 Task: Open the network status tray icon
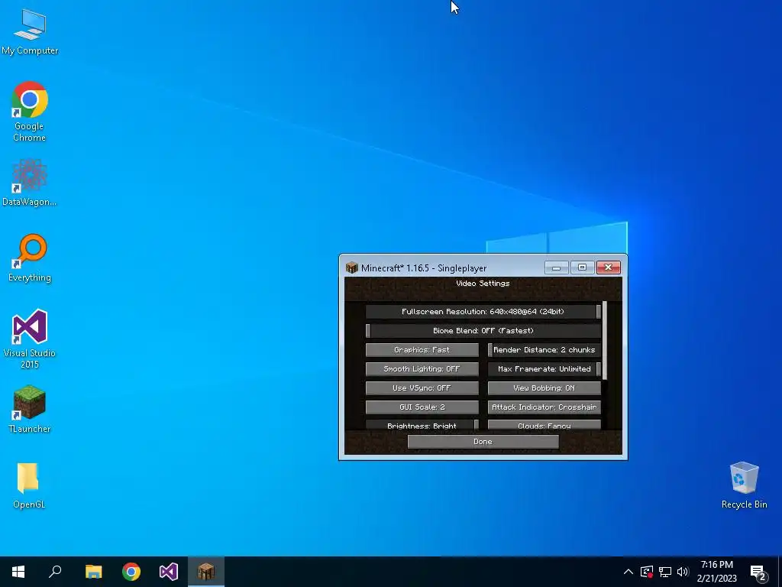665,572
